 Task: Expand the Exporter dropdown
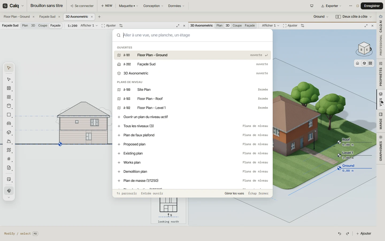tap(331, 6)
